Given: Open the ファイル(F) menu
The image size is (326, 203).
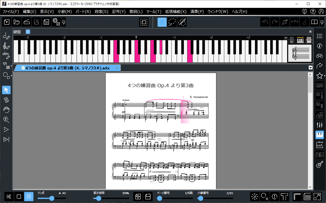Looking at the screenshot, I should coord(11,11).
